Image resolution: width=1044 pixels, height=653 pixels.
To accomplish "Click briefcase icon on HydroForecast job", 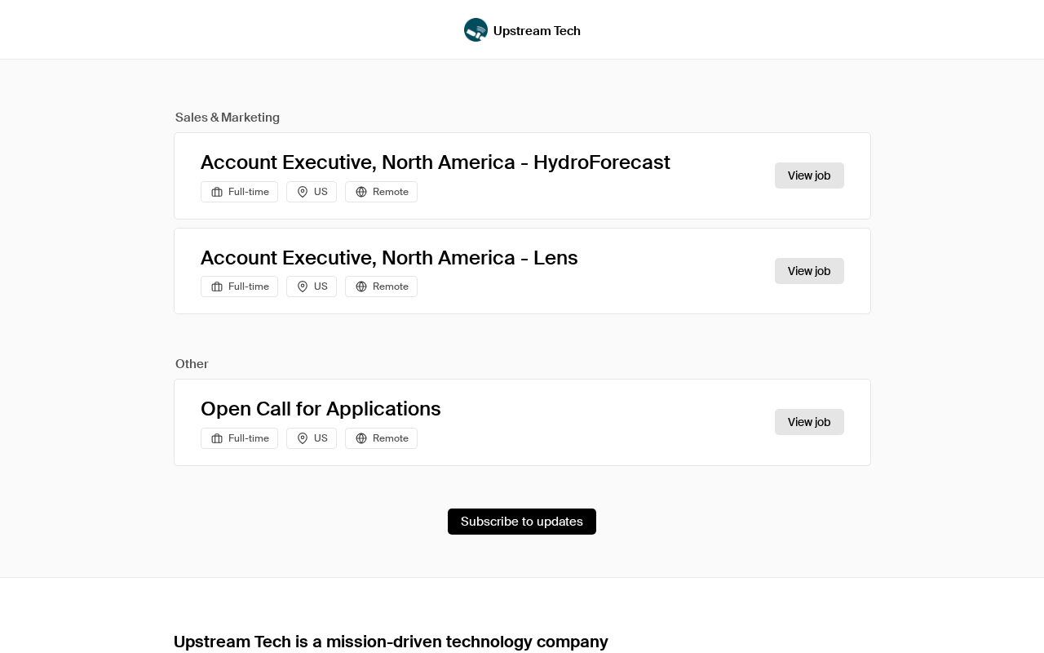I will click(x=217, y=192).
